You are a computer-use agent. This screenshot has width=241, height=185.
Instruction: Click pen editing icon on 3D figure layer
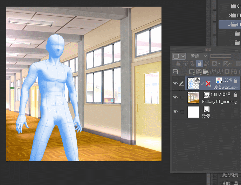coord(182,83)
